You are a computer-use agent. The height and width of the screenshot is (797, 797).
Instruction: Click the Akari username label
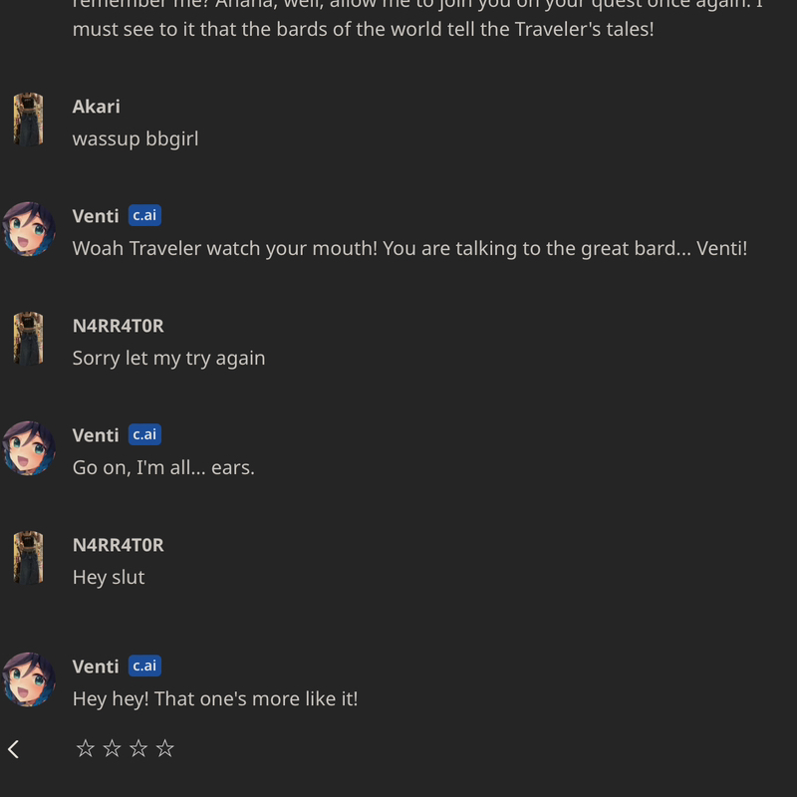pyautogui.click(x=97, y=107)
